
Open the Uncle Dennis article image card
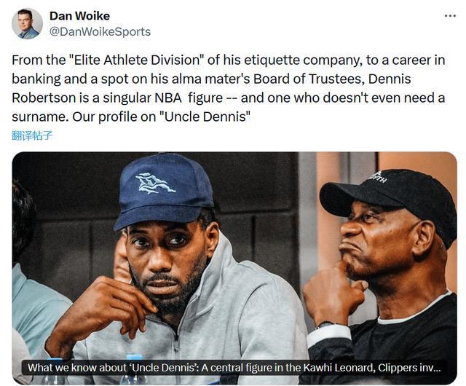[234, 268]
